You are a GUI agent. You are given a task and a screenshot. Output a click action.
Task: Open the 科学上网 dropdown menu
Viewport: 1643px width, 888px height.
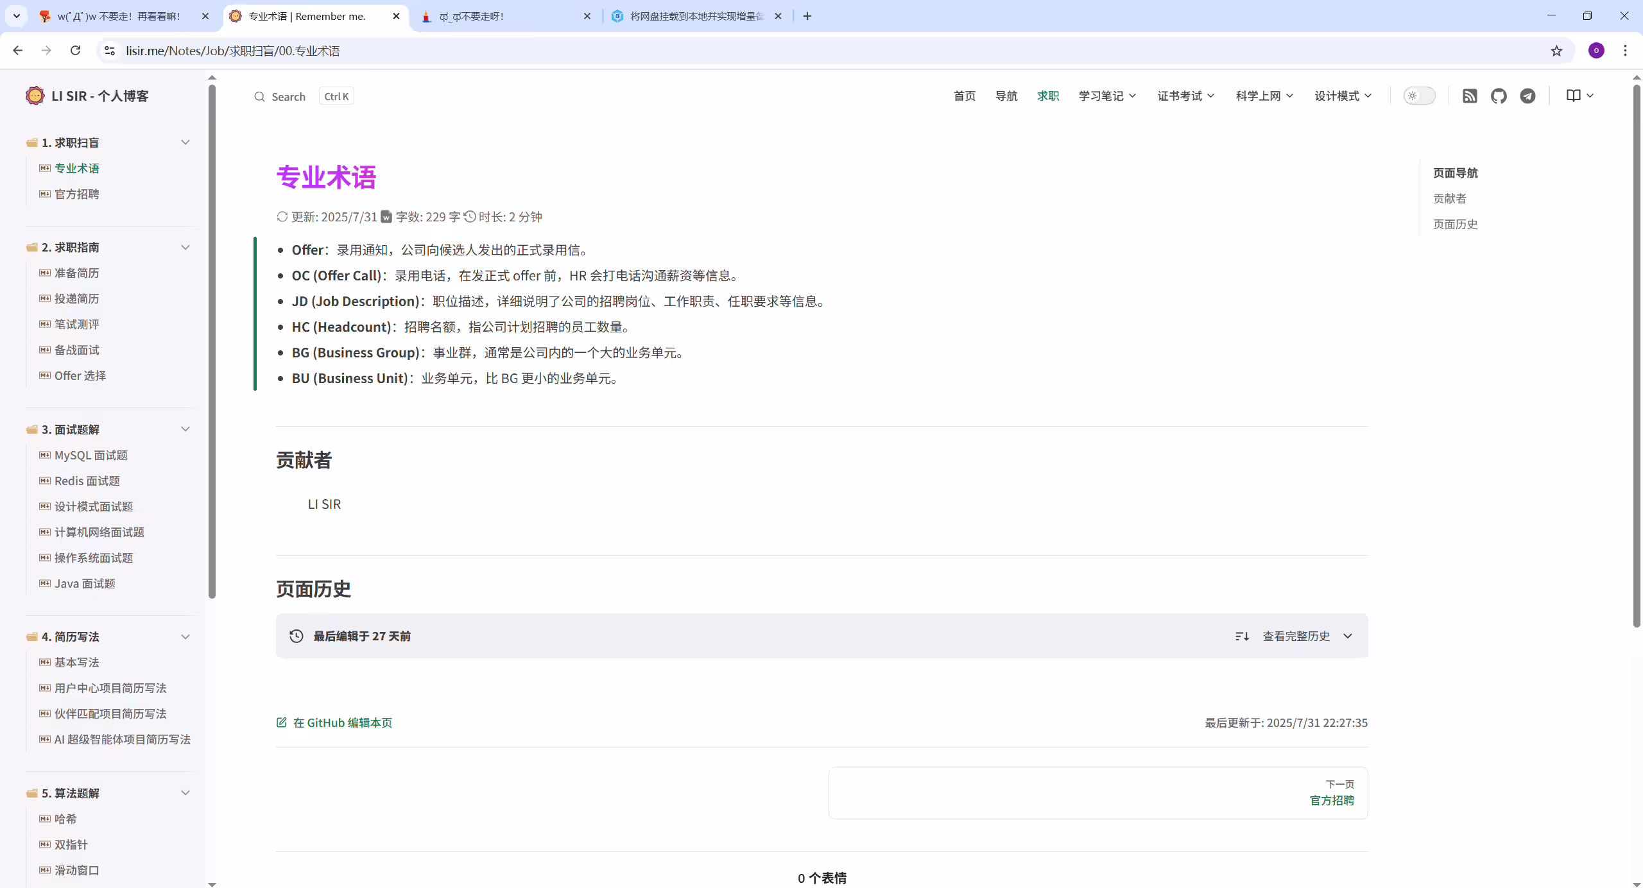click(x=1264, y=96)
